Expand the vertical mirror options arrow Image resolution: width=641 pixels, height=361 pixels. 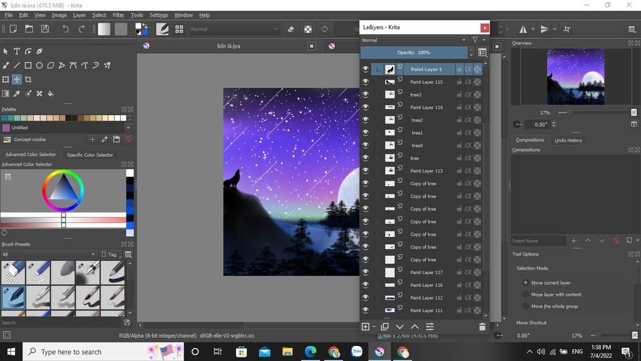tap(555, 29)
